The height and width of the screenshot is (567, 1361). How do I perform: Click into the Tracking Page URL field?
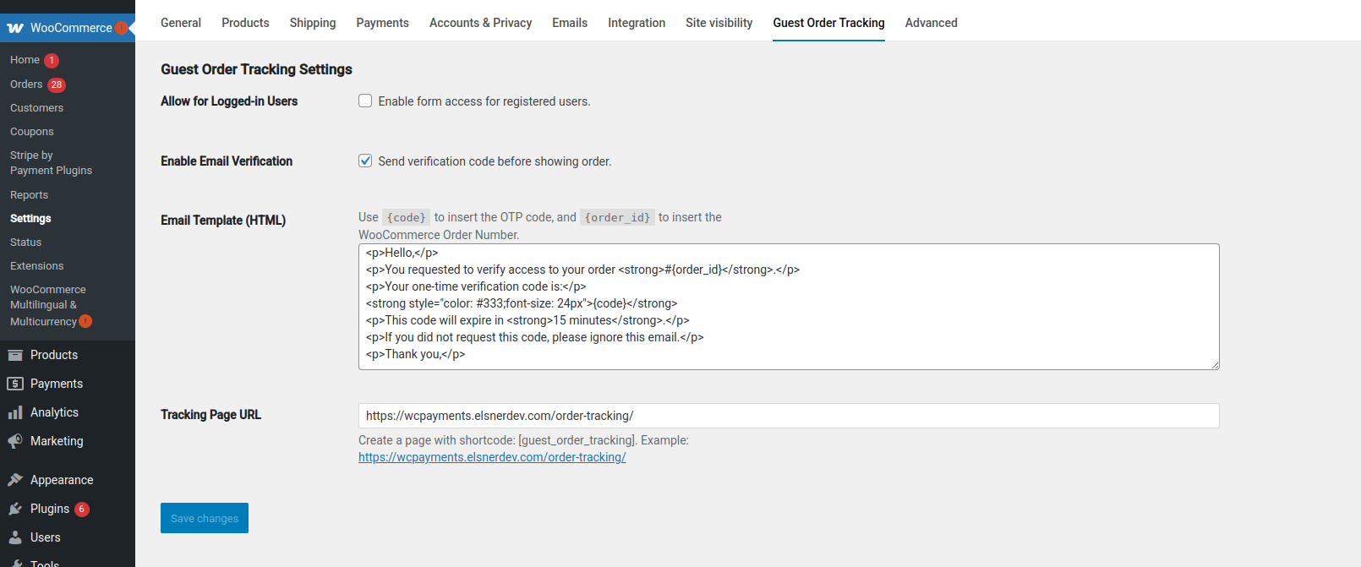click(788, 416)
